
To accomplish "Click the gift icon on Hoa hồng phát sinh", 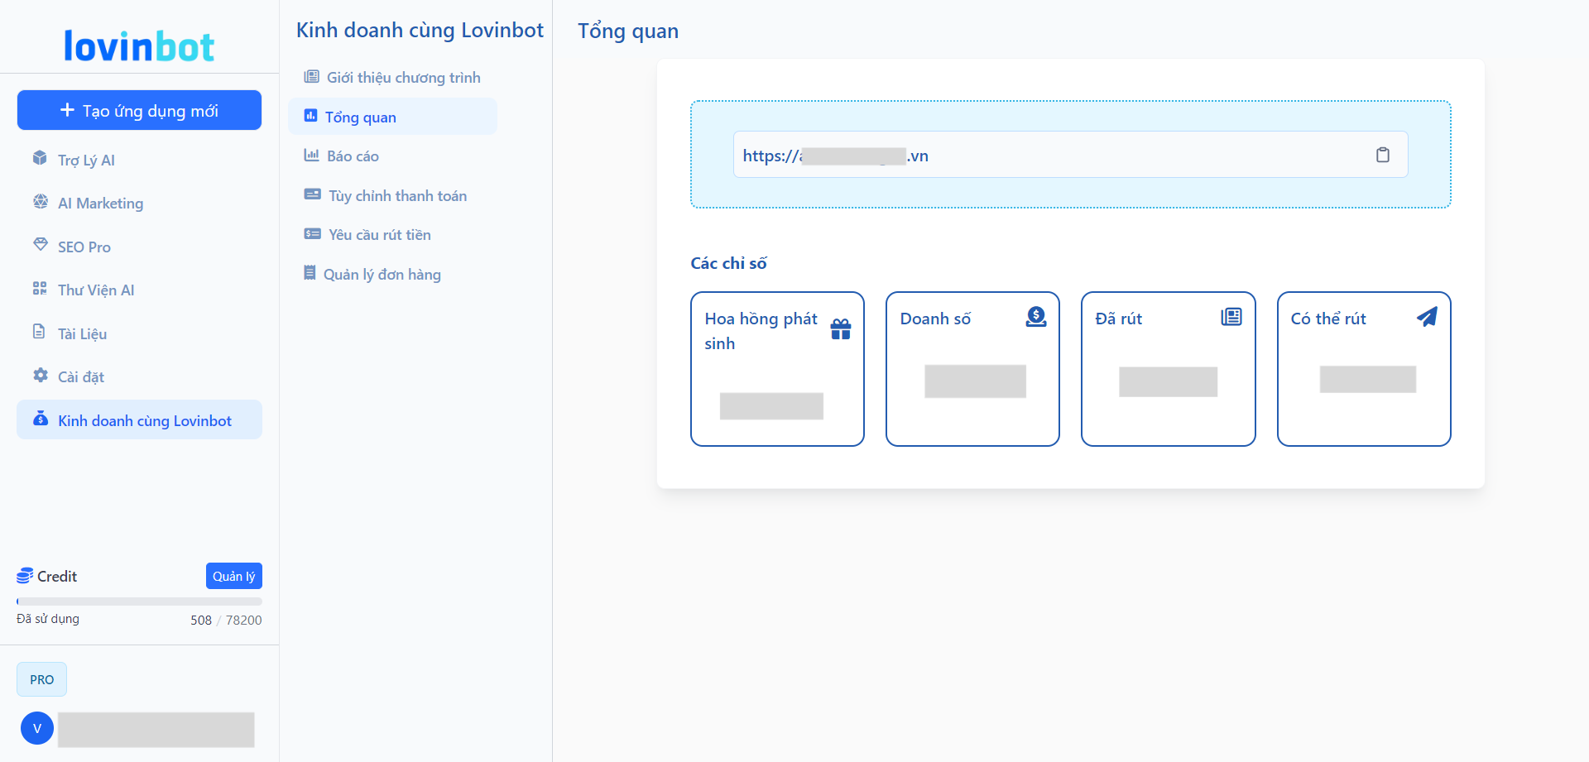I will click(841, 329).
